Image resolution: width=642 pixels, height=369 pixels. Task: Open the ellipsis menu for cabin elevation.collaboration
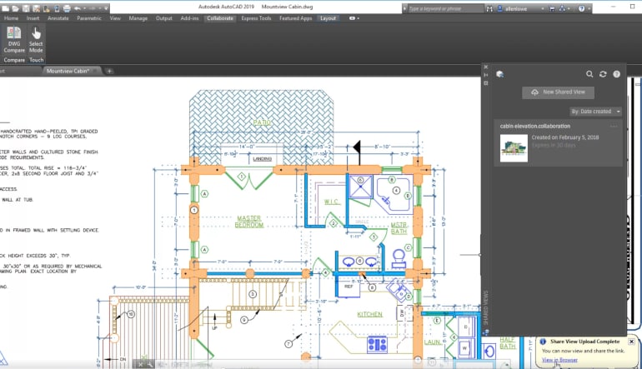click(614, 126)
